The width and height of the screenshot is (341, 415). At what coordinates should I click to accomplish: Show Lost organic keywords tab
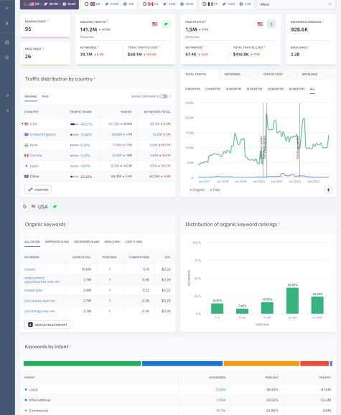click(x=134, y=242)
